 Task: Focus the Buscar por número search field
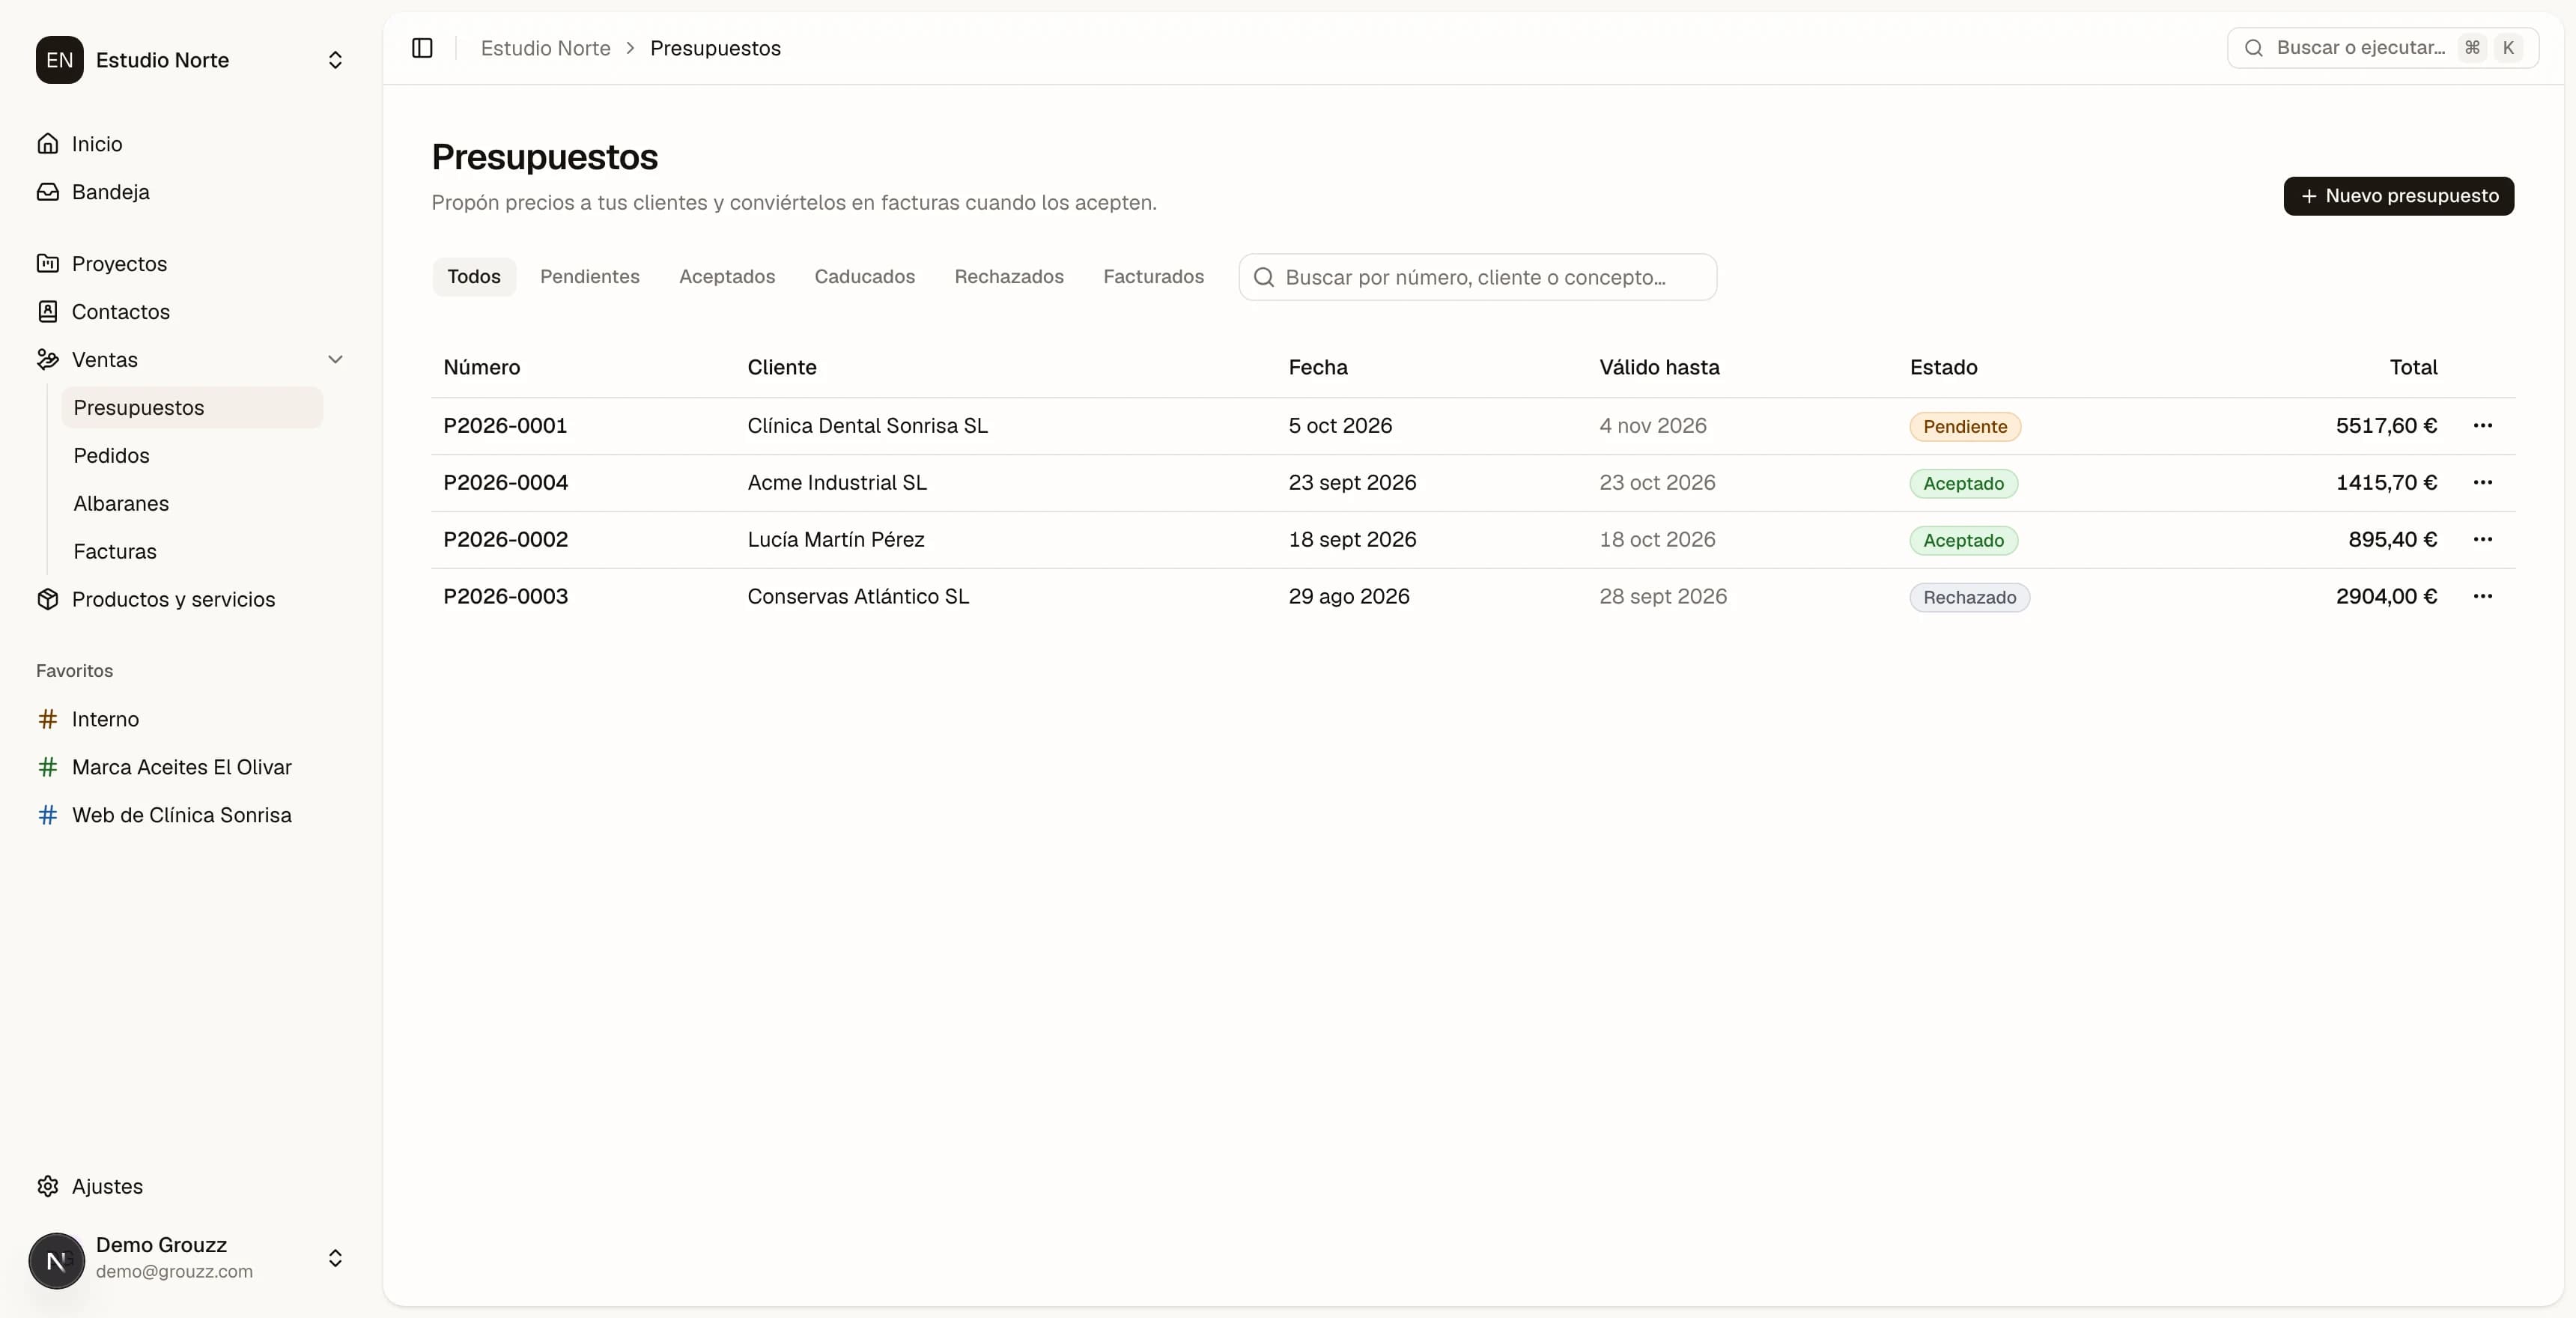1477,277
